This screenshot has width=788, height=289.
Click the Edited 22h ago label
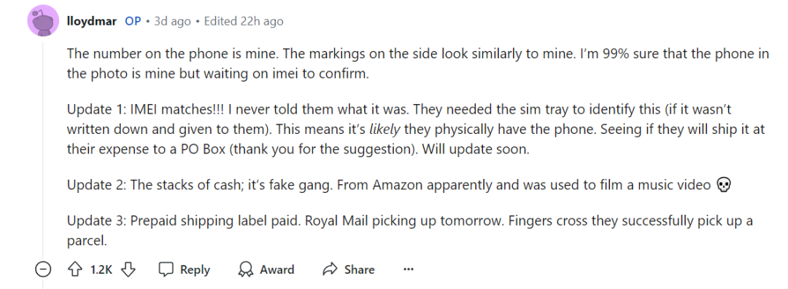point(244,22)
